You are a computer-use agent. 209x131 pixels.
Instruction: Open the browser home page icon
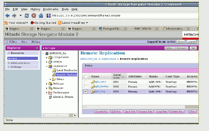[41, 16]
